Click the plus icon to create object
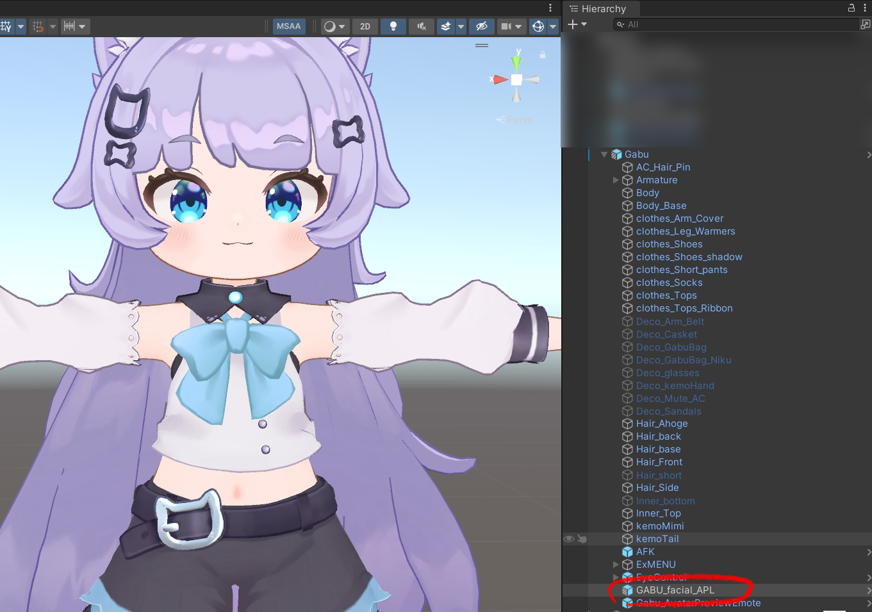This screenshot has height=612, width=872. (x=573, y=24)
